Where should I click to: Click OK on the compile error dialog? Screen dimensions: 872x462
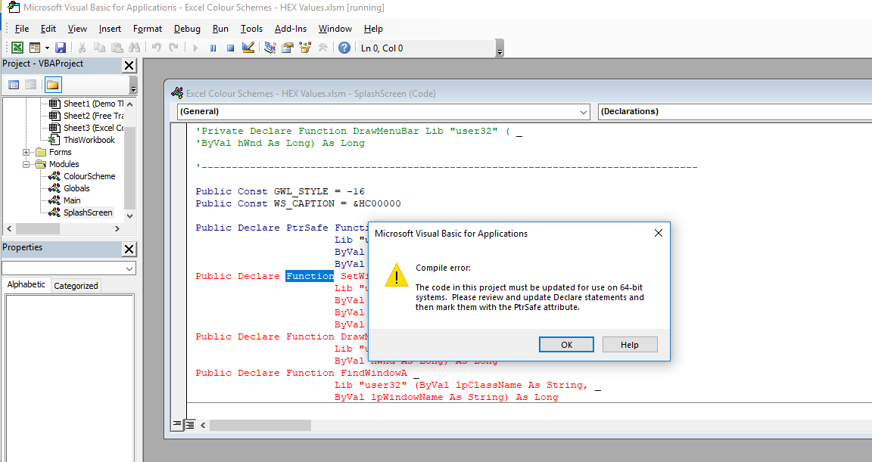[566, 345]
